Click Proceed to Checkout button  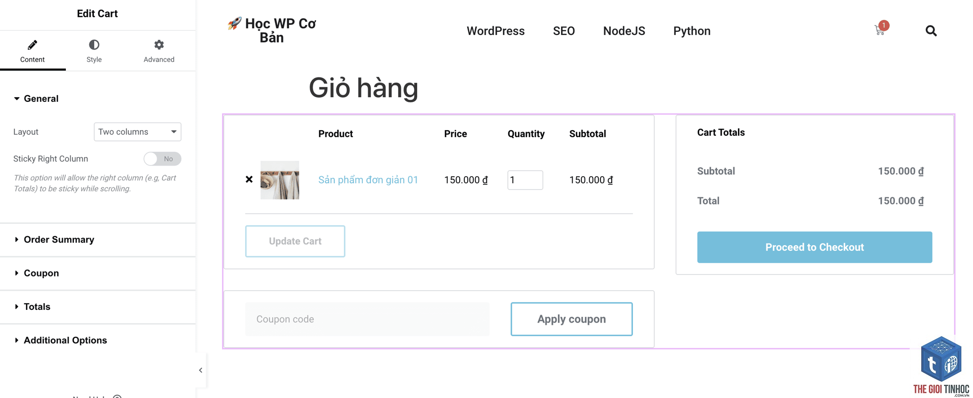click(x=814, y=247)
